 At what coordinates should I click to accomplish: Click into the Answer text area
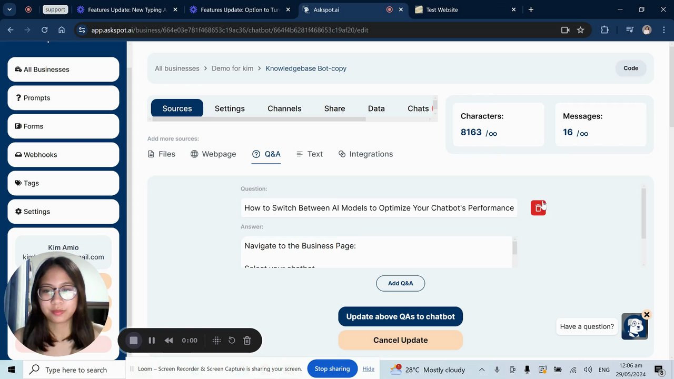376,252
